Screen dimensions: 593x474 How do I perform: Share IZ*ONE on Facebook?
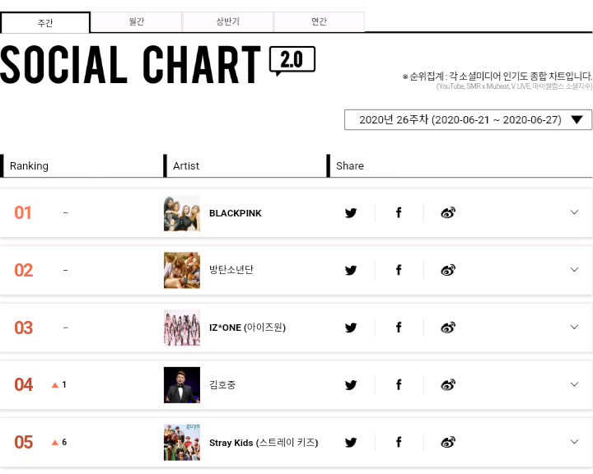pos(399,328)
